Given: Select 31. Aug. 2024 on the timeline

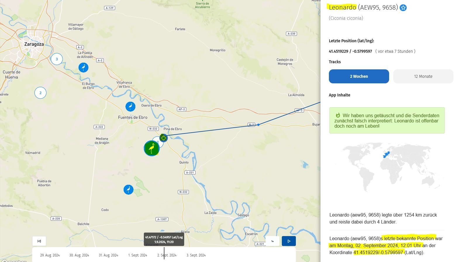Looking at the screenshot, I should coord(108,255).
